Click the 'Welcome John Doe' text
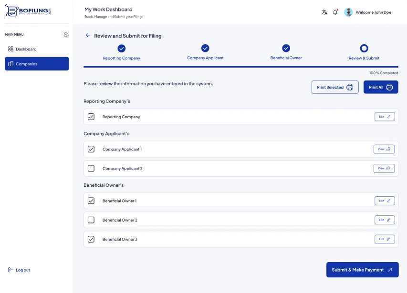Image resolution: width=407 pixels, height=293 pixels. 374,12
